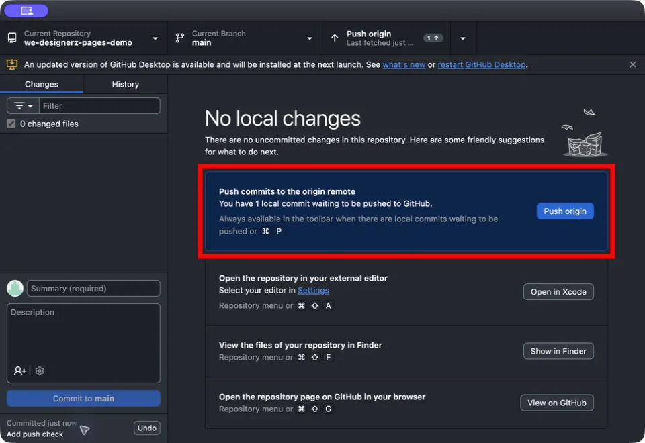The height and width of the screenshot is (443, 645).
Task: Click the 1 commit ahead badge
Action: (433, 38)
